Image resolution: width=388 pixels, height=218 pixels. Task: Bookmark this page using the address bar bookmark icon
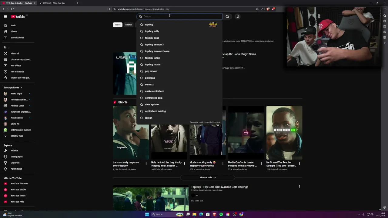click(x=109, y=9)
